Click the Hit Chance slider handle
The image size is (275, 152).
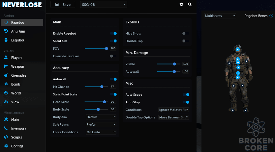point(102,87)
